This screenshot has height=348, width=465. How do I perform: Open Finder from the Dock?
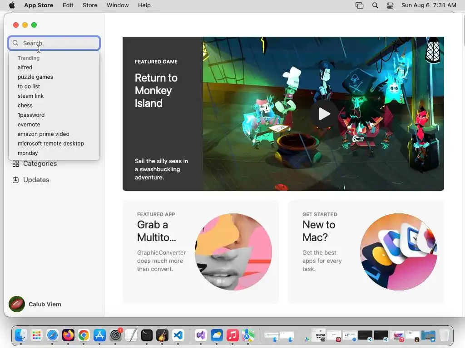[x=21, y=335]
